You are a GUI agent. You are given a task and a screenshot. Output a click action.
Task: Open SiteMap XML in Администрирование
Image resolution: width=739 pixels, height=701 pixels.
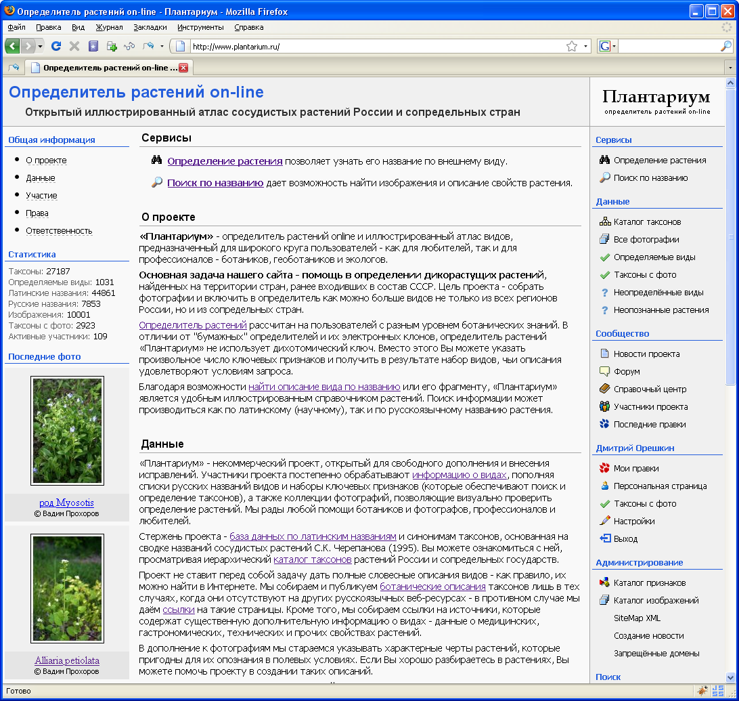click(x=637, y=618)
